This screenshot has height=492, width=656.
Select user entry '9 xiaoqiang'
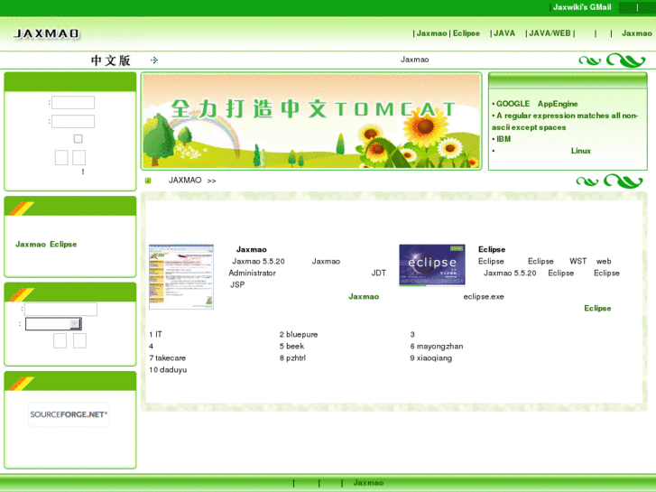point(431,358)
